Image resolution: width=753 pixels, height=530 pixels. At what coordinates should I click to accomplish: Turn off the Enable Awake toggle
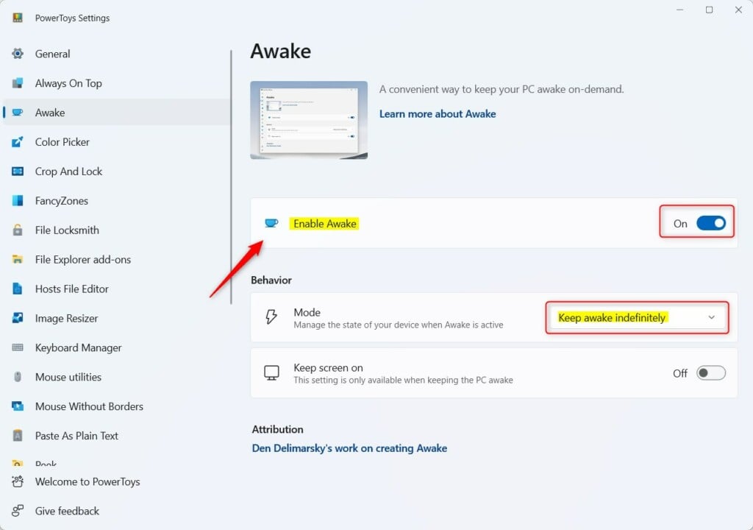coord(711,223)
